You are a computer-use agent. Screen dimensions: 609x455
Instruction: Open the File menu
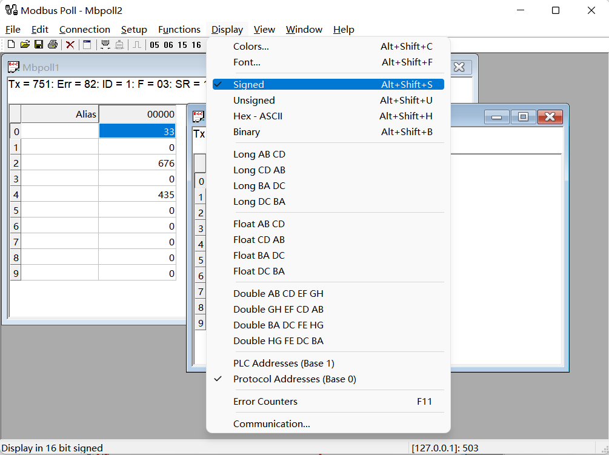[13, 30]
